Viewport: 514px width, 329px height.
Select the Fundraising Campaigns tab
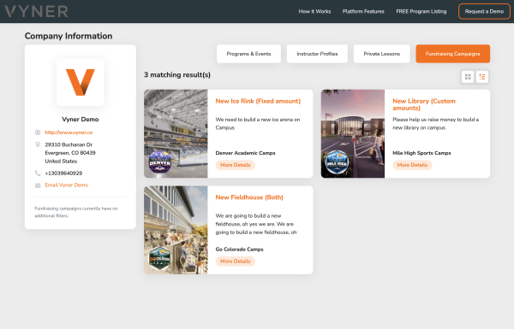(453, 54)
